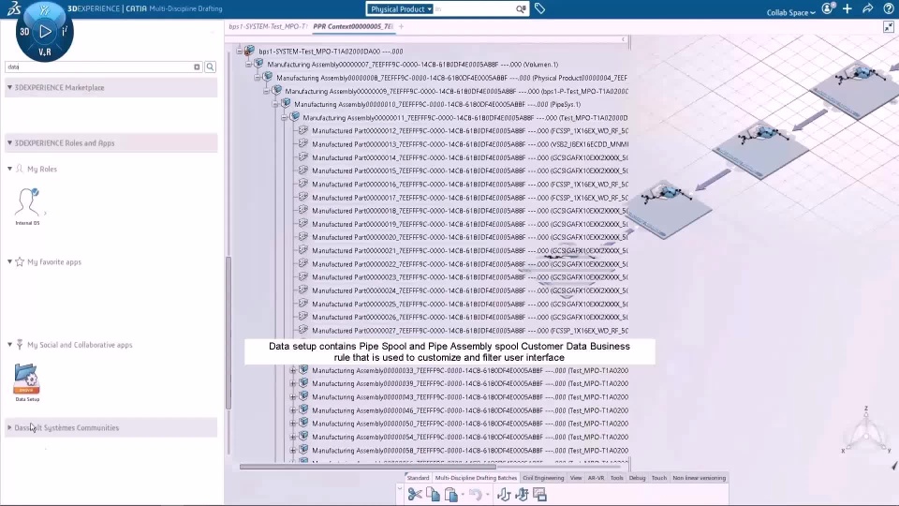Click the compass panel vertical scrollbar
899x506 pixels.
click(x=228, y=333)
